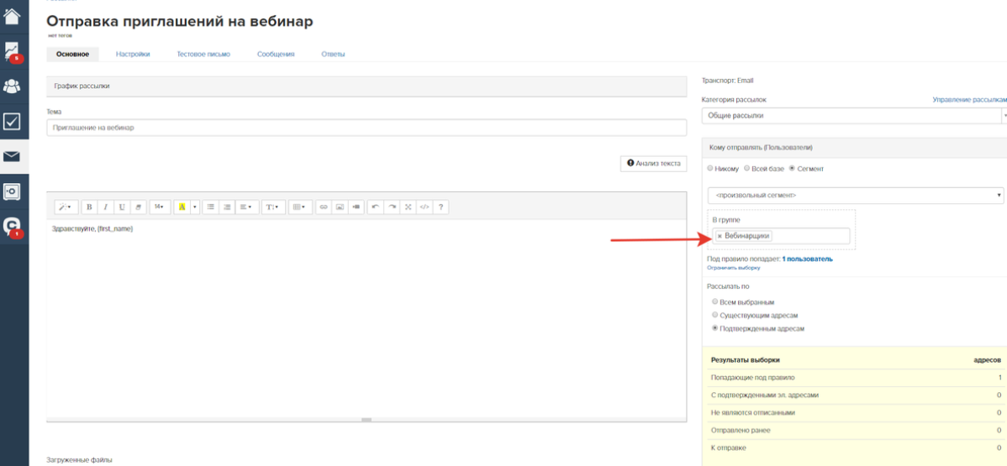The image size is (1007, 466).
Task: Click the Тема subject input field
Action: click(366, 128)
